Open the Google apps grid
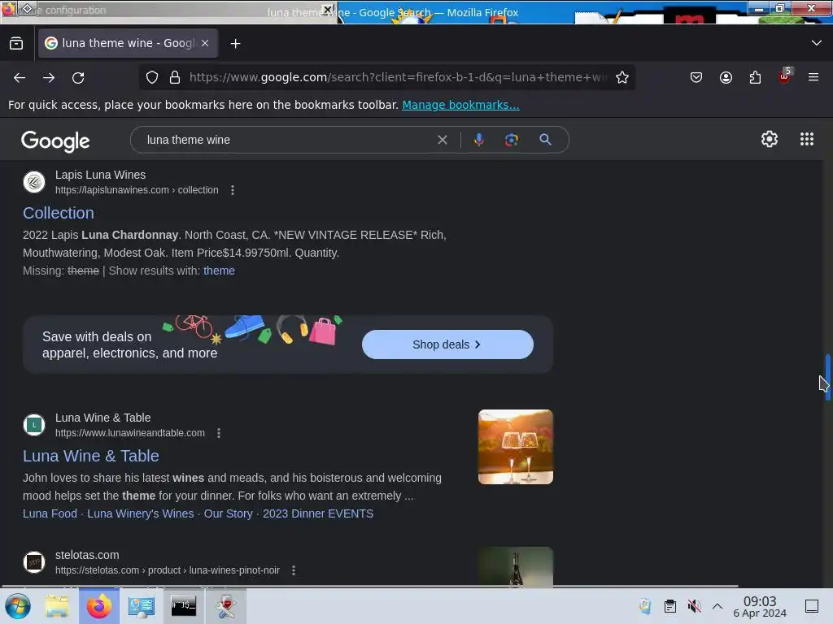Viewport: 833px width, 624px height. tap(806, 140)
